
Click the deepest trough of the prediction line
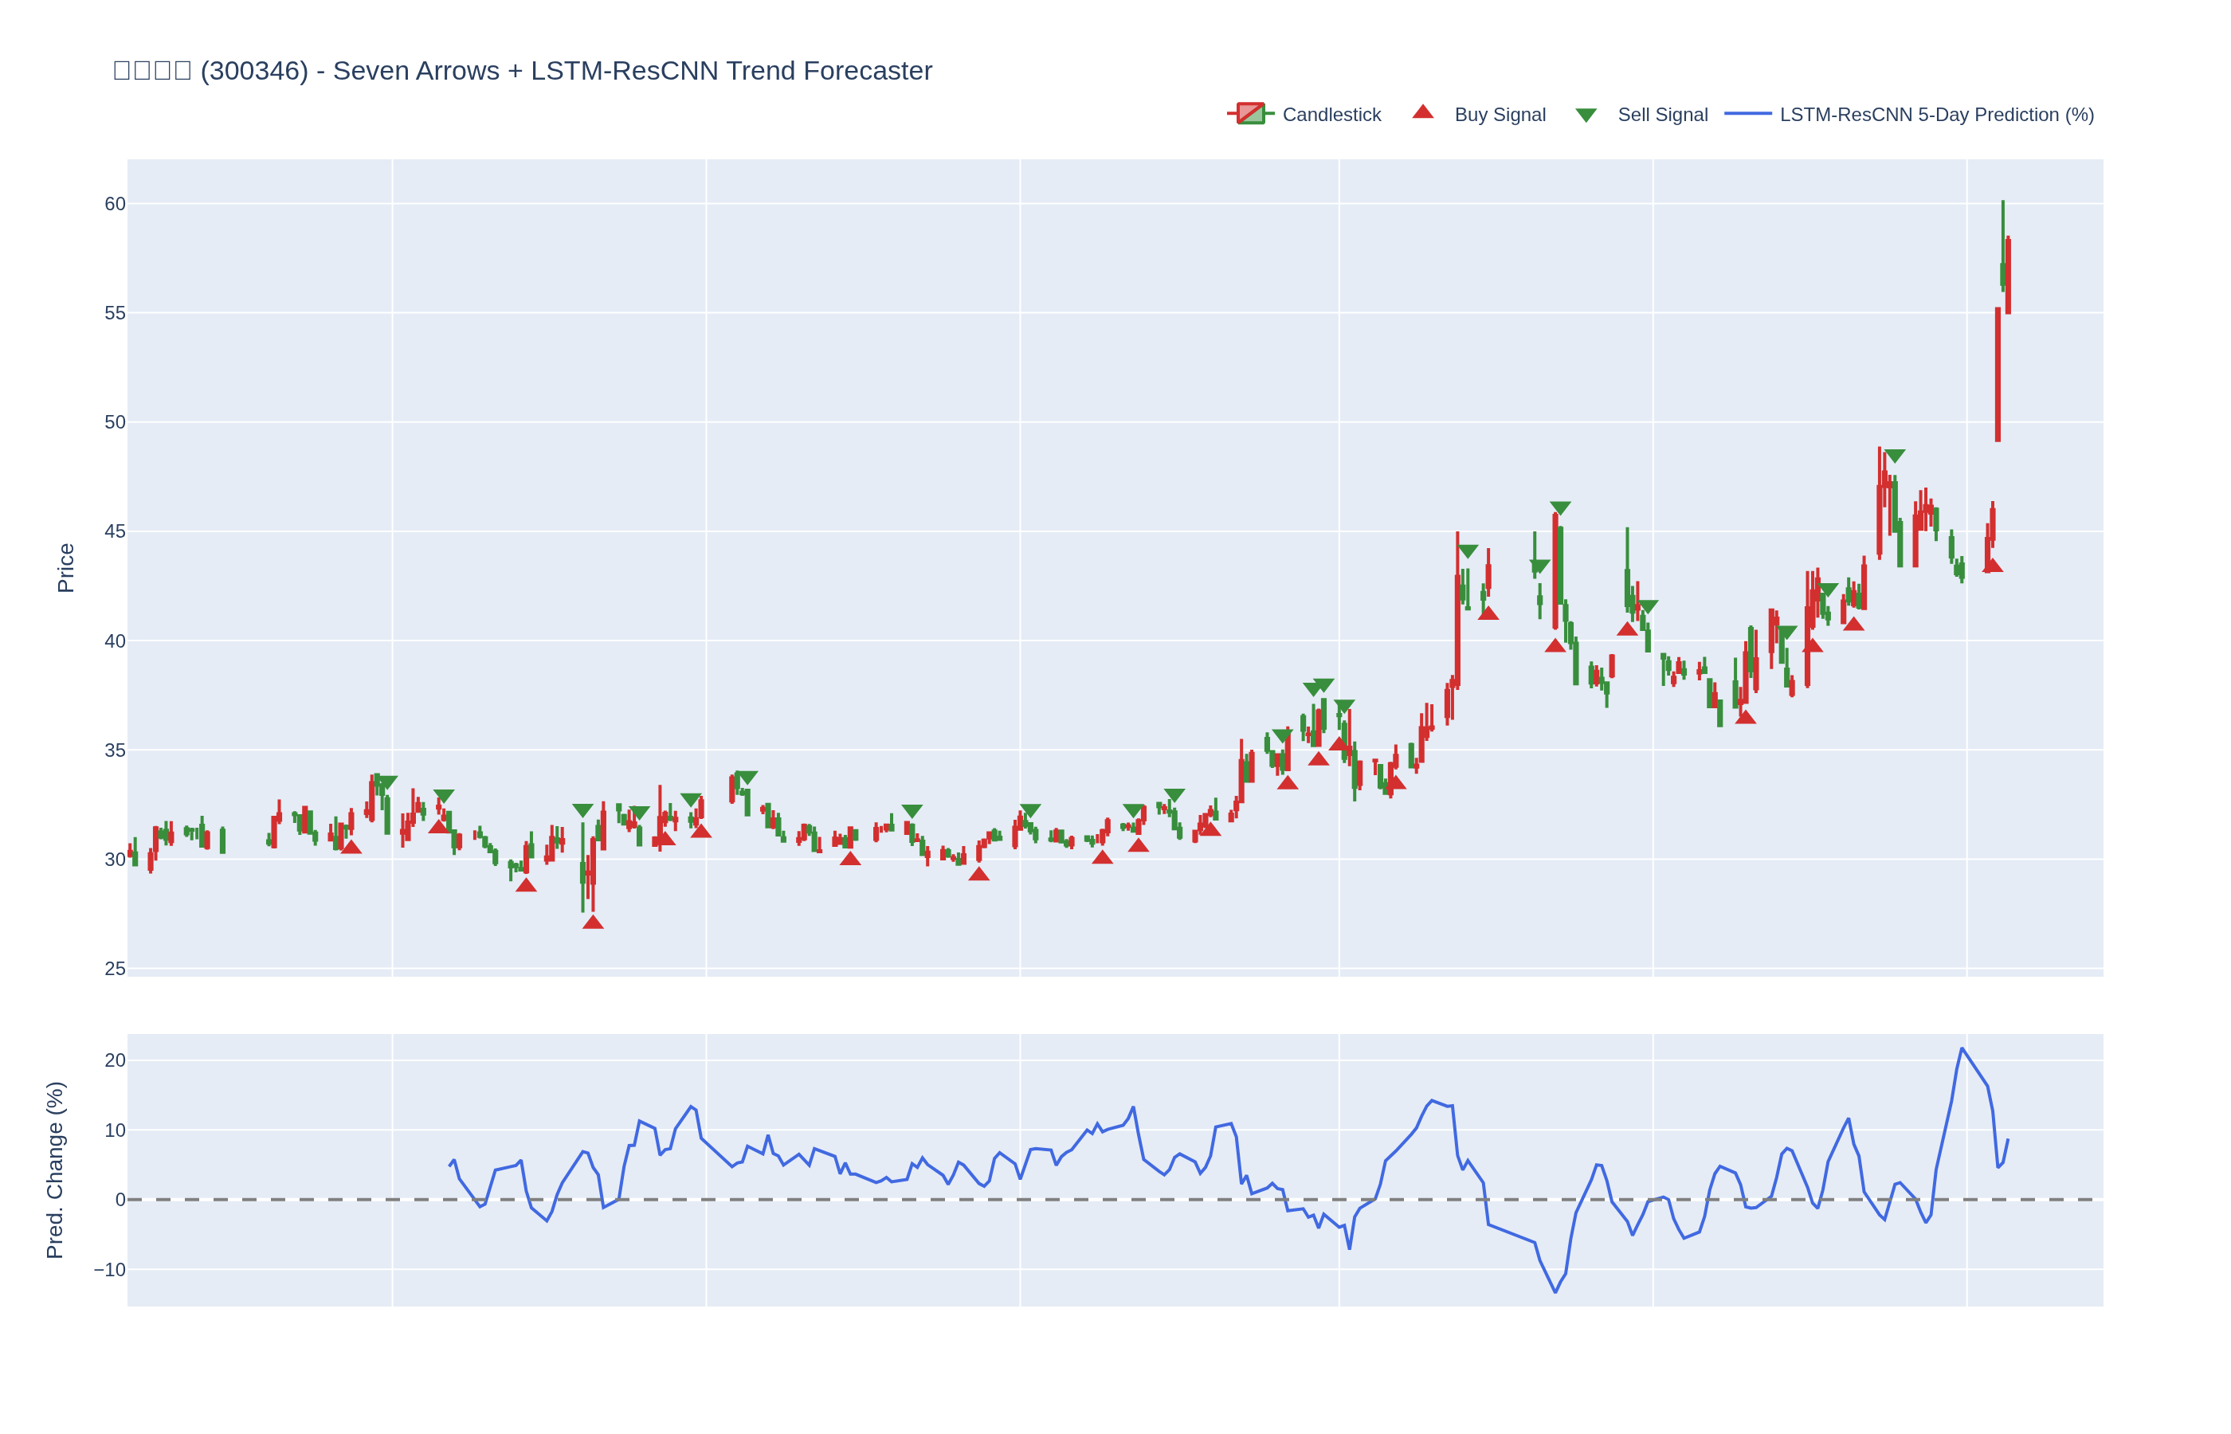point(1555,1291)
